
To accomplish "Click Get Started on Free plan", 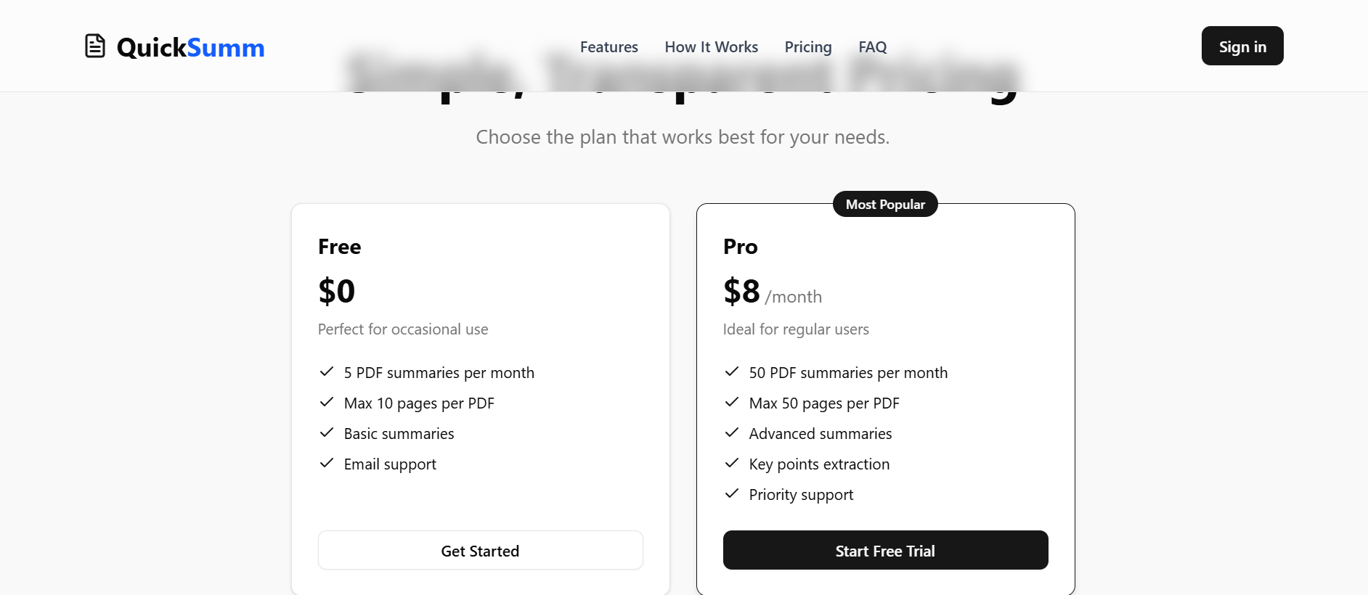I will tap(481, 550).
